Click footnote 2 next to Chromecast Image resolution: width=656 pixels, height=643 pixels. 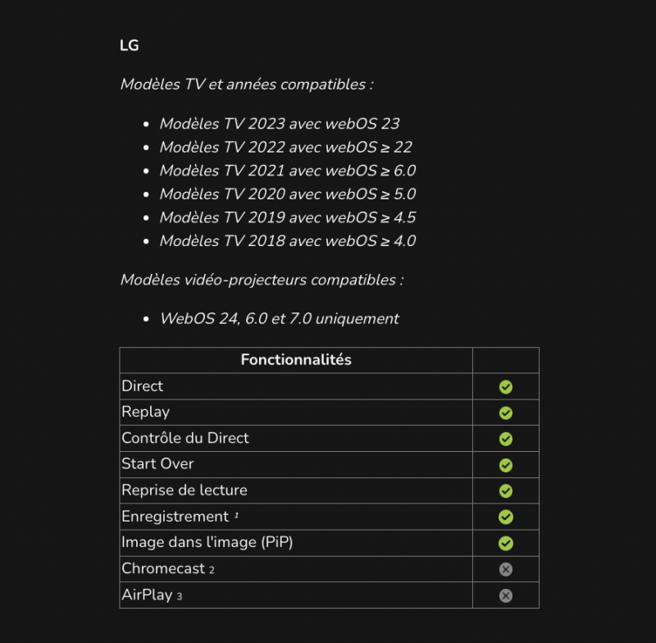(x=212, y=570)
